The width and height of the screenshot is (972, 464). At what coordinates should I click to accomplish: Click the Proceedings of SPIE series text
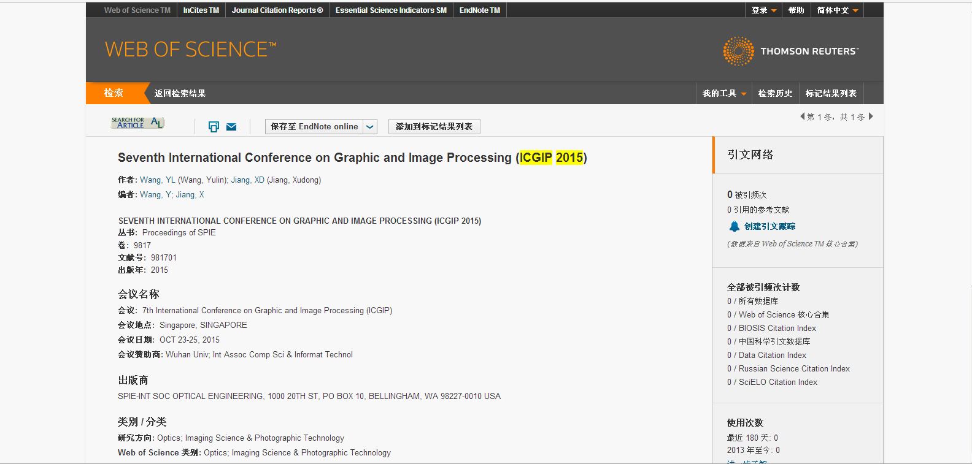pyautogui.click(x=179, y=233)
